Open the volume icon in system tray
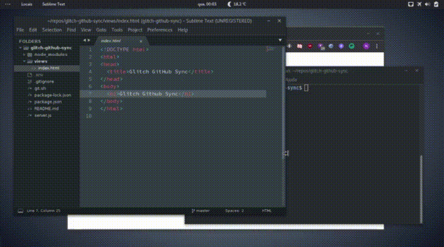Image resolution: width=444 pixels, height=247 pixels. (428, 4)
